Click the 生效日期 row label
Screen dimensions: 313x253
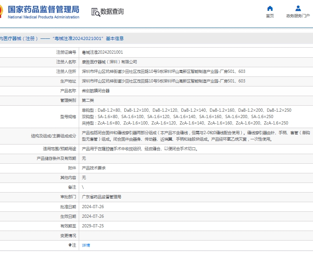coord(68,216)
